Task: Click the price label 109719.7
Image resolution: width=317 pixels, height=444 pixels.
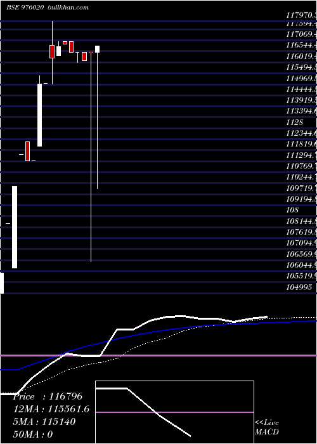Action: 301,188
